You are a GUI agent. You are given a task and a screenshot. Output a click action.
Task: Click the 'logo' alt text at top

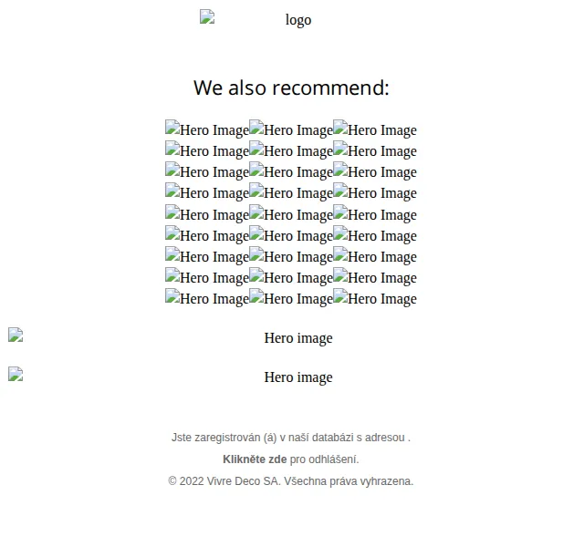(298, 20)
